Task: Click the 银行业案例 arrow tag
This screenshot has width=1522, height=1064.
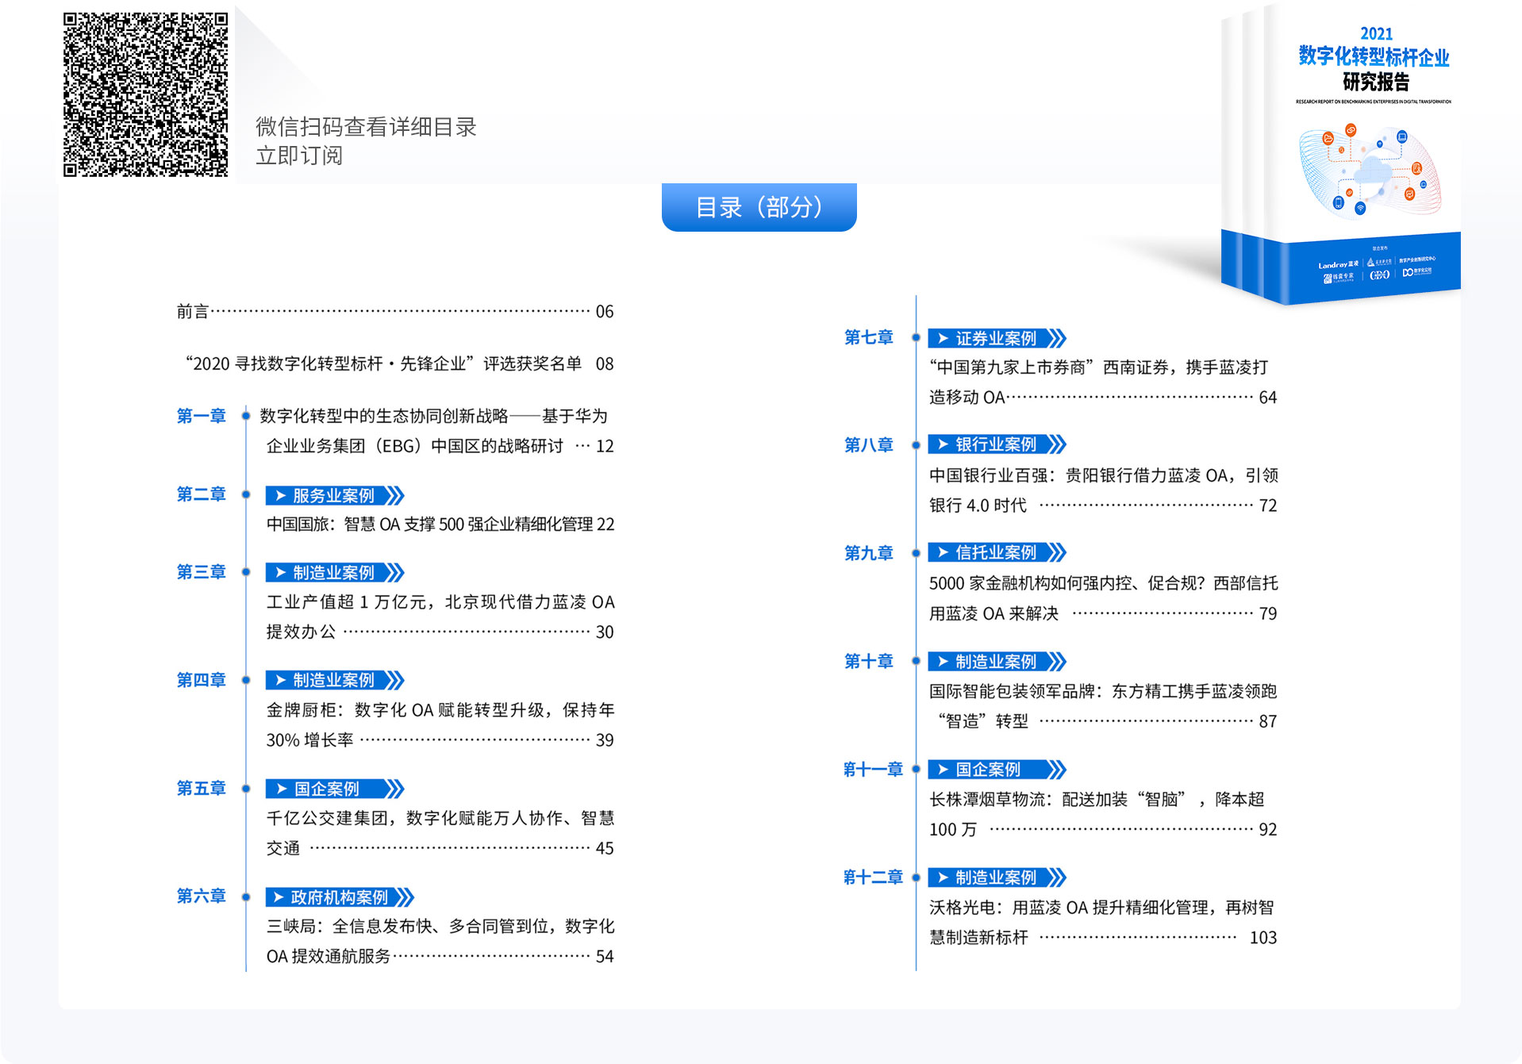Action: [x=996, y=444]
